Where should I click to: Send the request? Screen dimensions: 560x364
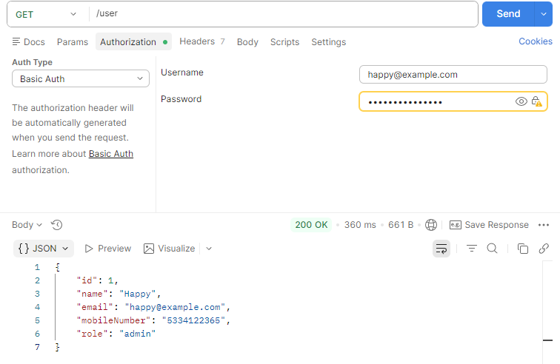(508, 14)
